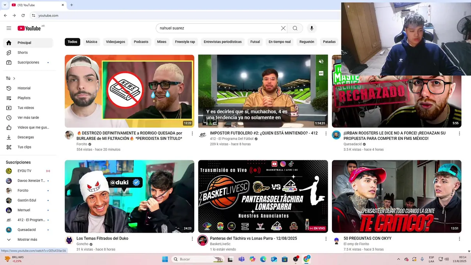Open a new browser tab
Image resolution: width=471 pixels, height=265 pixels.
(x=71, y=5)
